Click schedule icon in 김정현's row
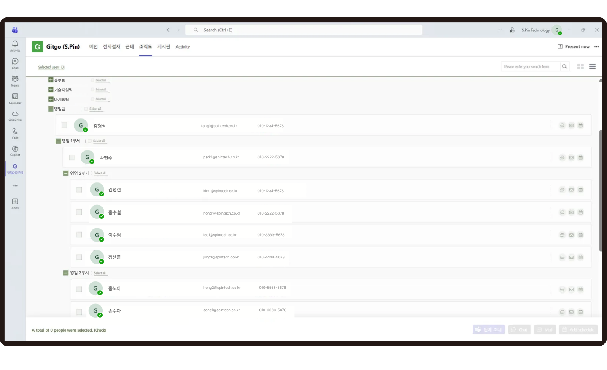Viewport: 607px width, 370px height. tap(580, 190)
